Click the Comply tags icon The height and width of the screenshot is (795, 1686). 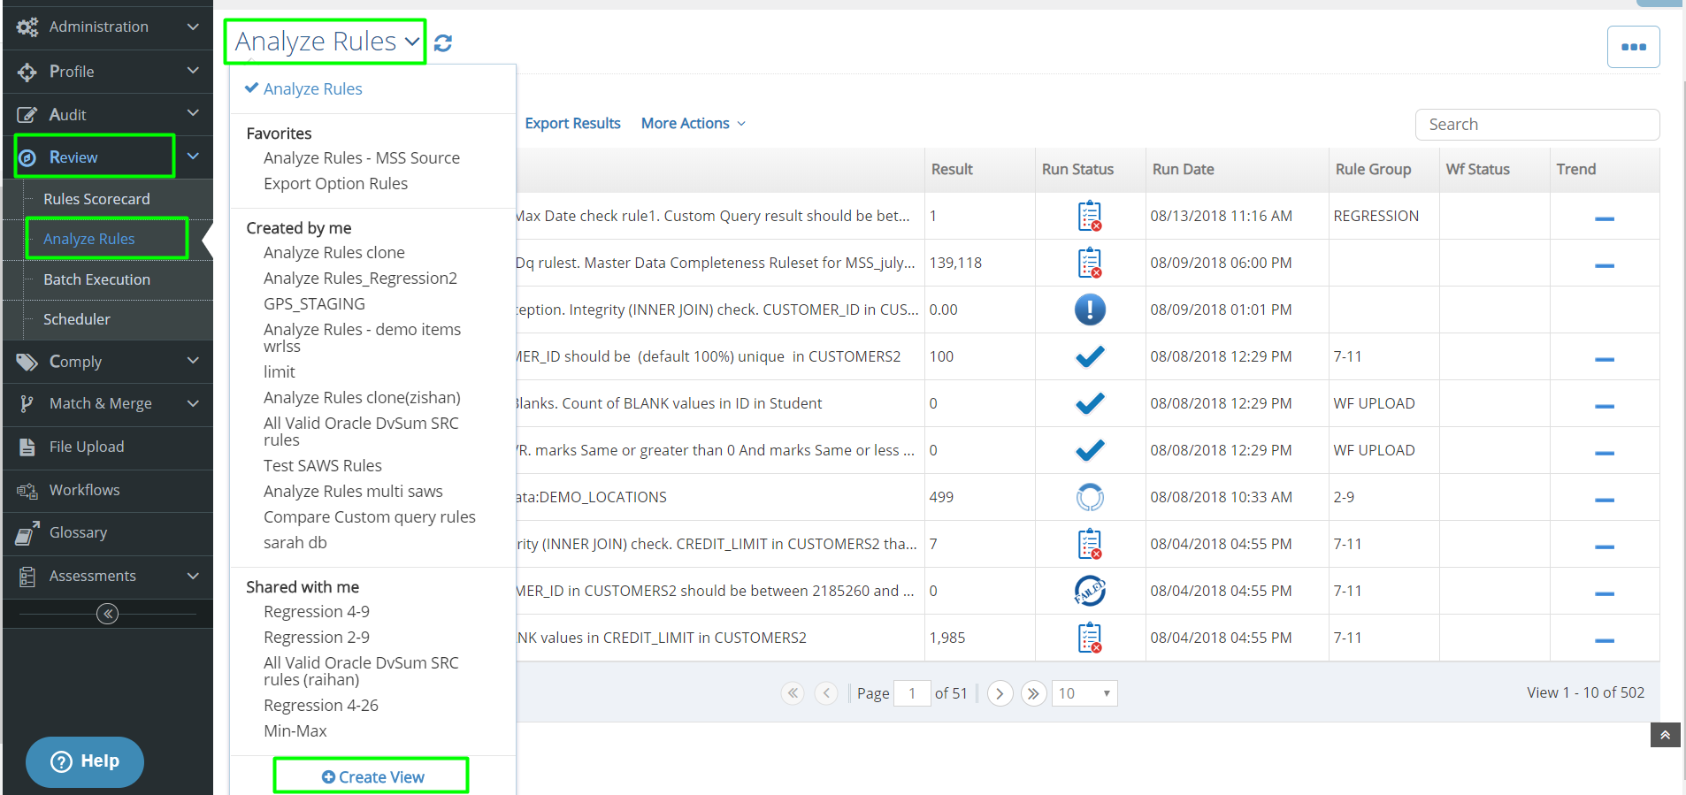tap(27, 362)
